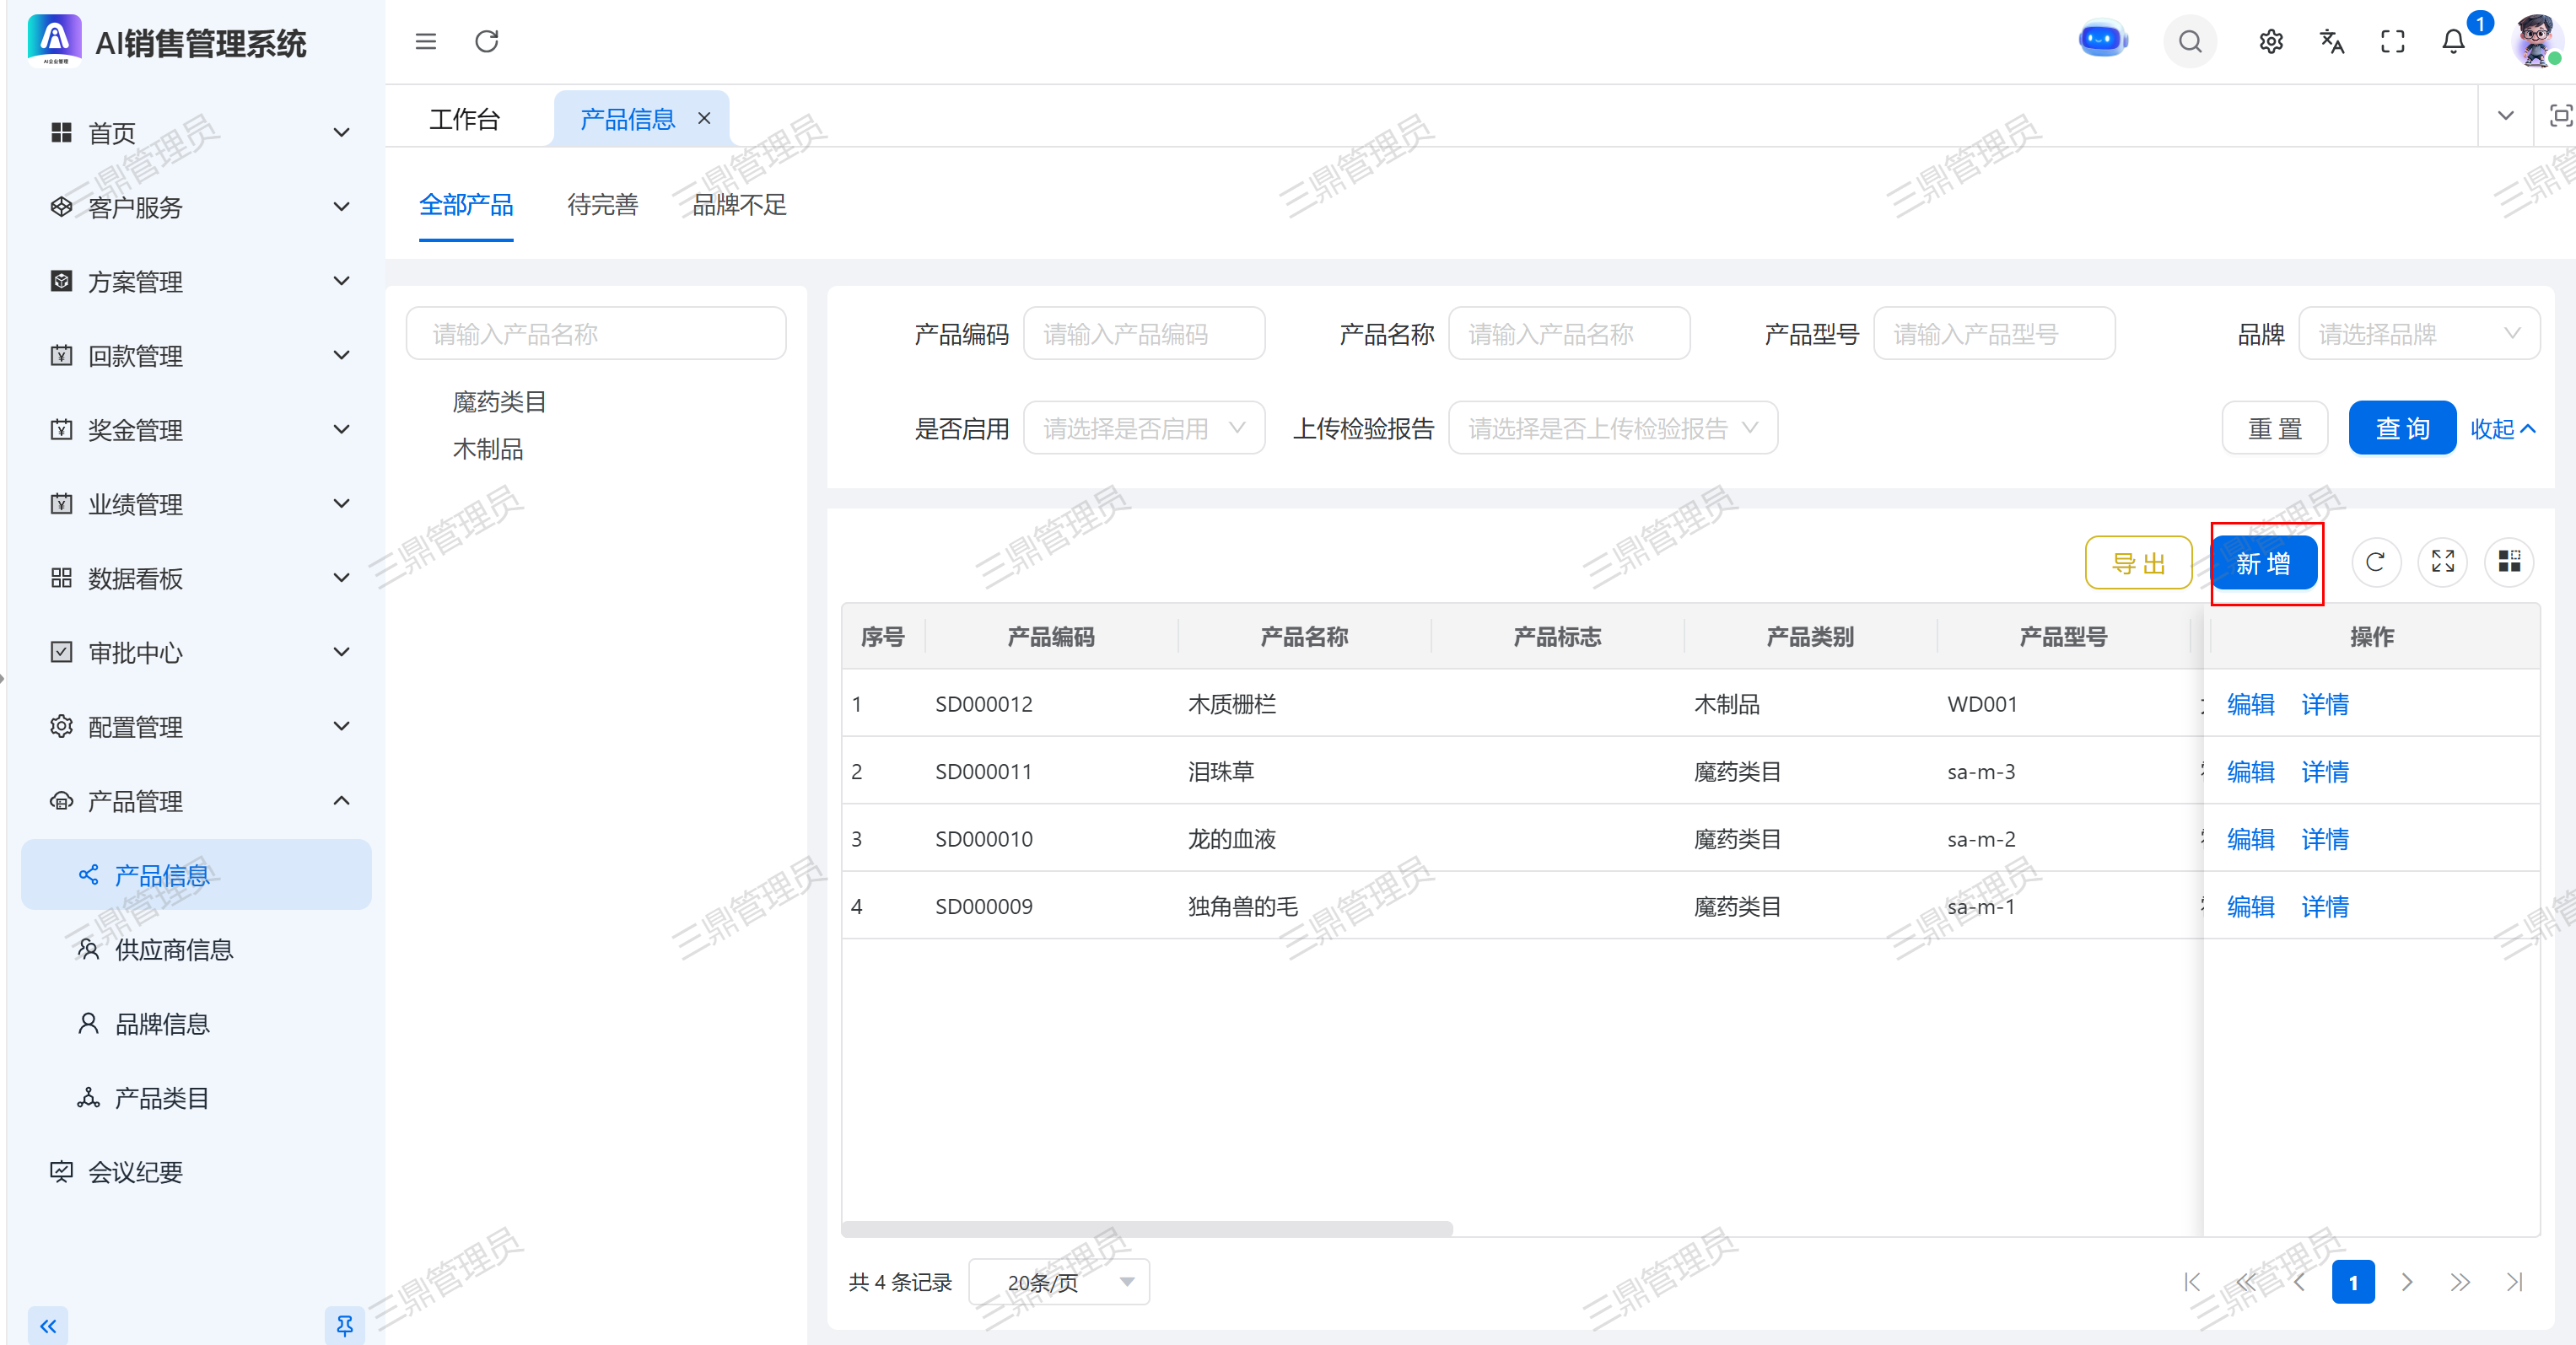
Task: Click the 新增 button
Action: point(2264,564)
